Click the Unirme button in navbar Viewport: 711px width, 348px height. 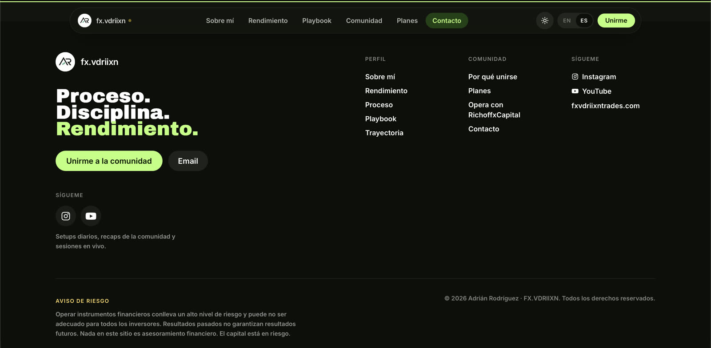click(616, 20)
